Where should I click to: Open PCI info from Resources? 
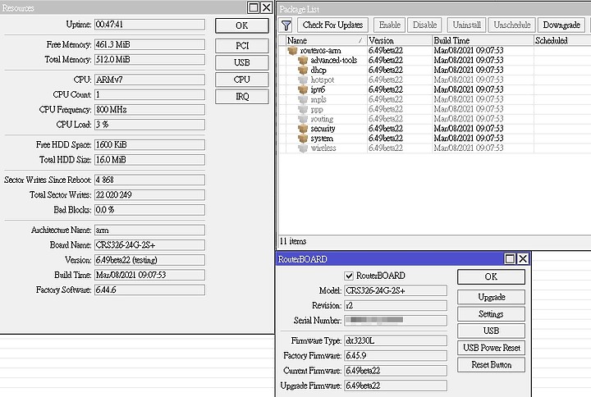click(x=242, y=46)
